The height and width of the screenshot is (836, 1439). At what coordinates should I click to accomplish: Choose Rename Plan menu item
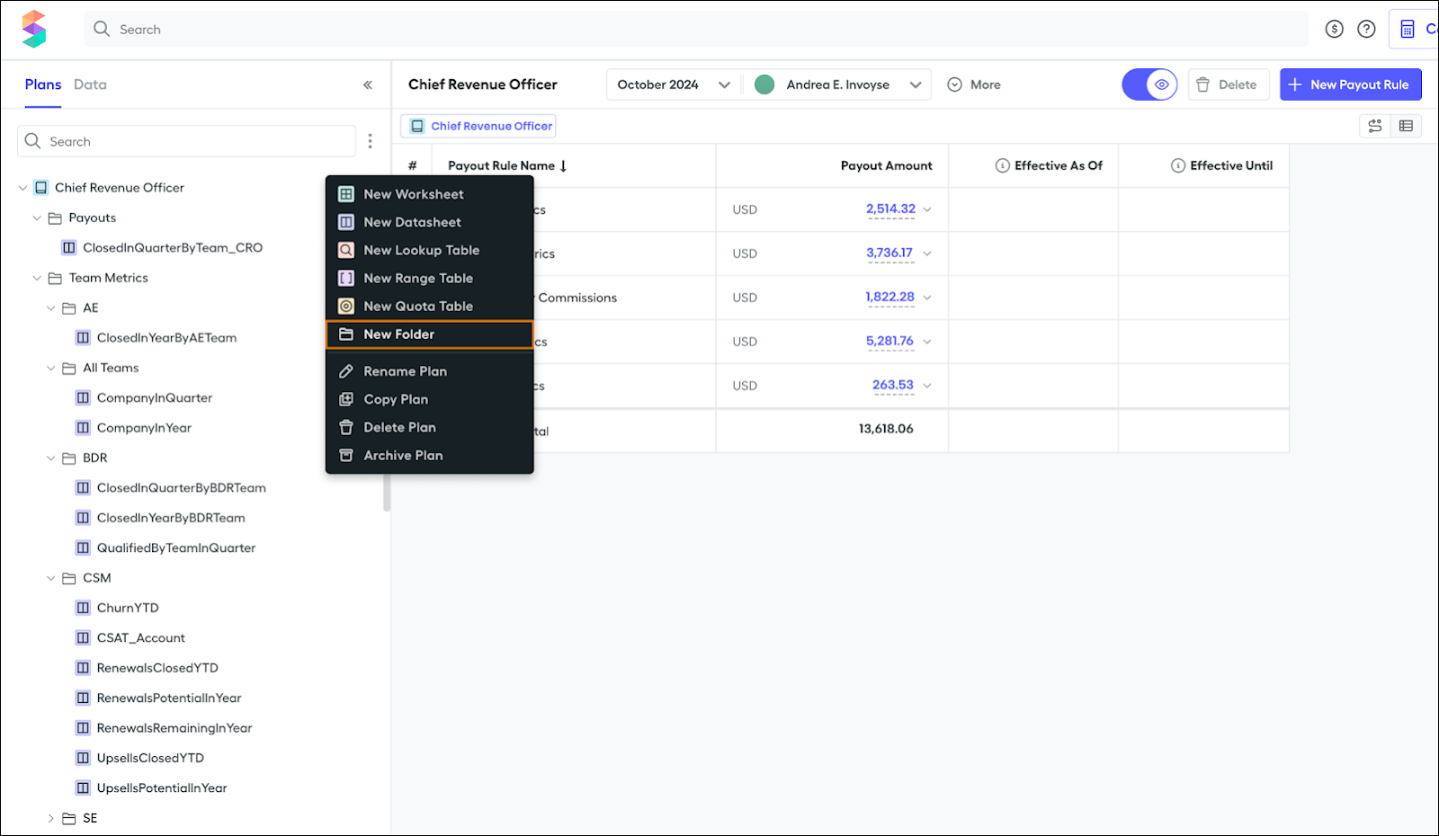tap(430, 371)
